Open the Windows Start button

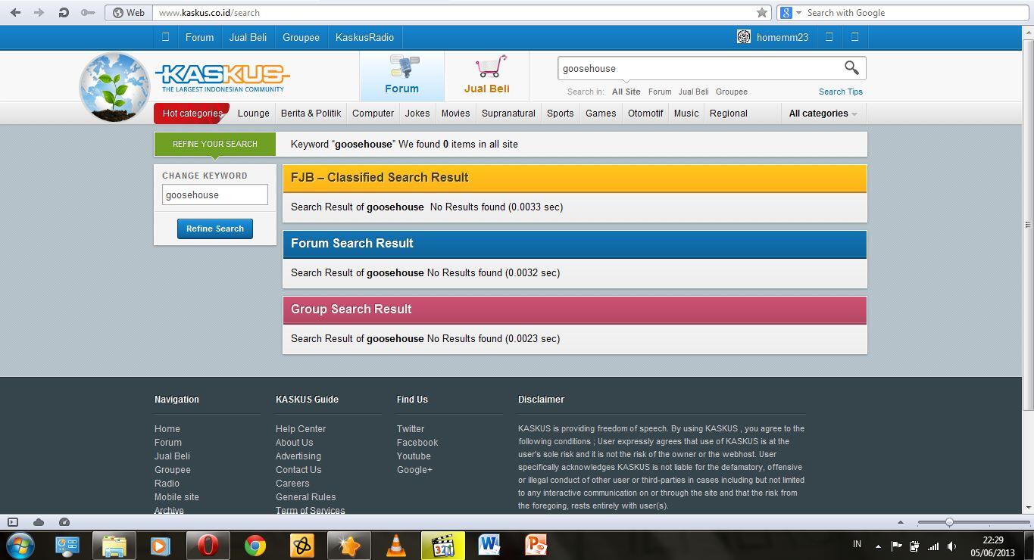(x=20, y=545)
